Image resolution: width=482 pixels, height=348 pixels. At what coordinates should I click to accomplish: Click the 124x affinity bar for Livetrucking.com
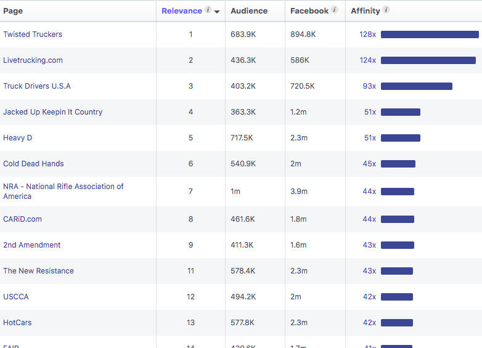pos(428,60)
